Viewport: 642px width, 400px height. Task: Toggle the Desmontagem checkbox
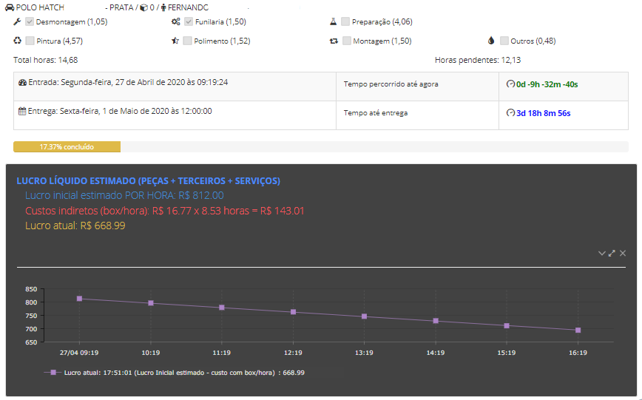click(30, 22)
